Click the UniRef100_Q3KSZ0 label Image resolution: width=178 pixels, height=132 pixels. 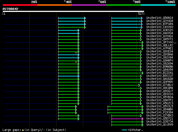[x=160, y=30]
